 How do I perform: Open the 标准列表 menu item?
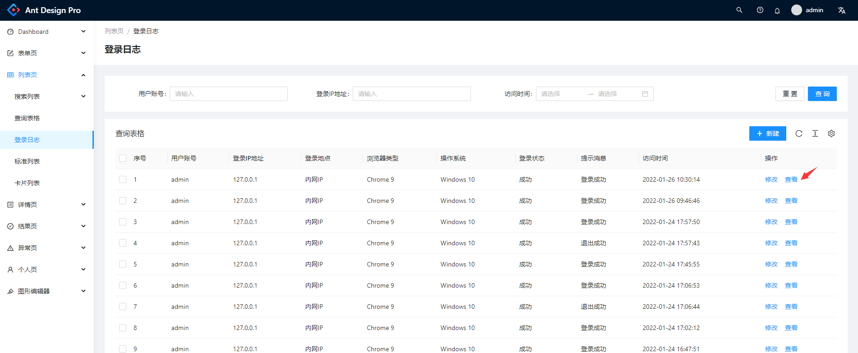click(47, 161)
